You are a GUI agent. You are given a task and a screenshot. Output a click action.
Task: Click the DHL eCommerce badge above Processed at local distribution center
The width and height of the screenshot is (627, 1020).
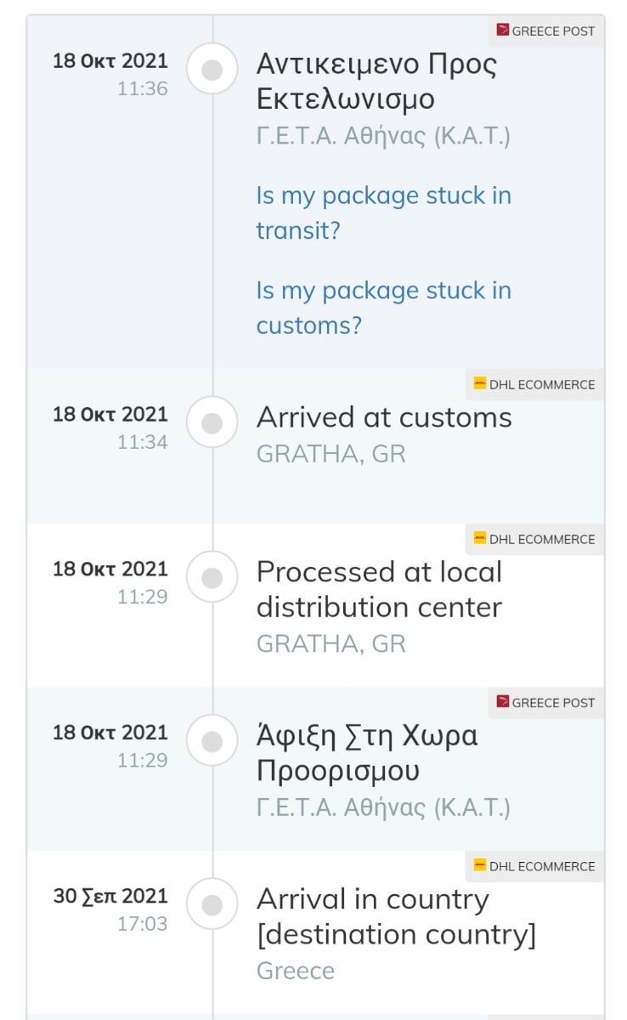coord(534,539)
